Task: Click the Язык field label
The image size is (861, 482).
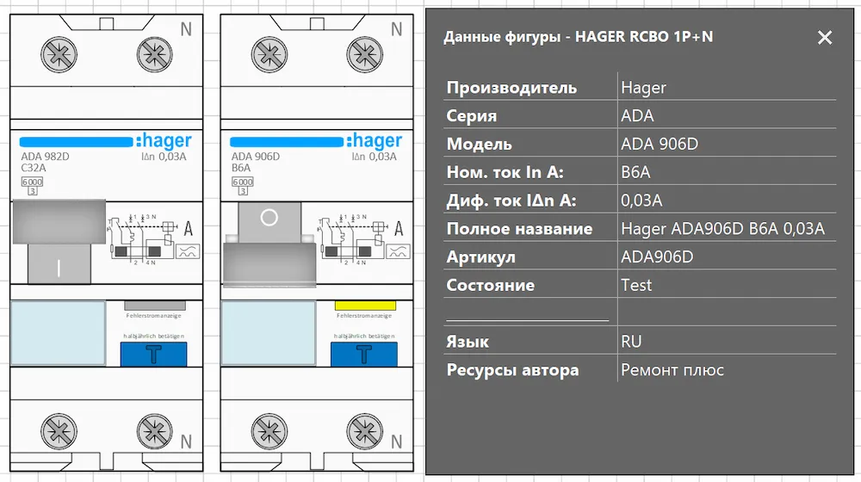Action: pyautogui.click(x=468, y=342)
